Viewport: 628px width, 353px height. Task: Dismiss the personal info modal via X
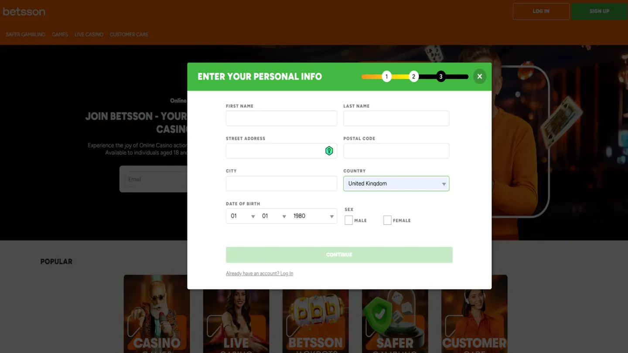[x=479, y=76]
